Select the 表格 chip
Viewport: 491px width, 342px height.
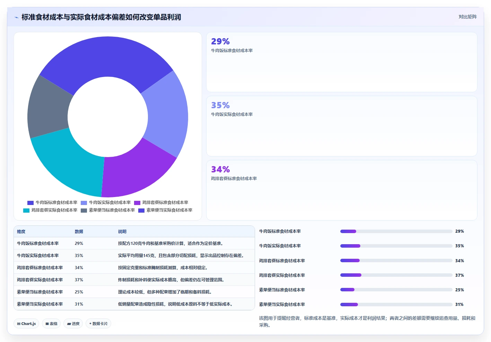51,324
